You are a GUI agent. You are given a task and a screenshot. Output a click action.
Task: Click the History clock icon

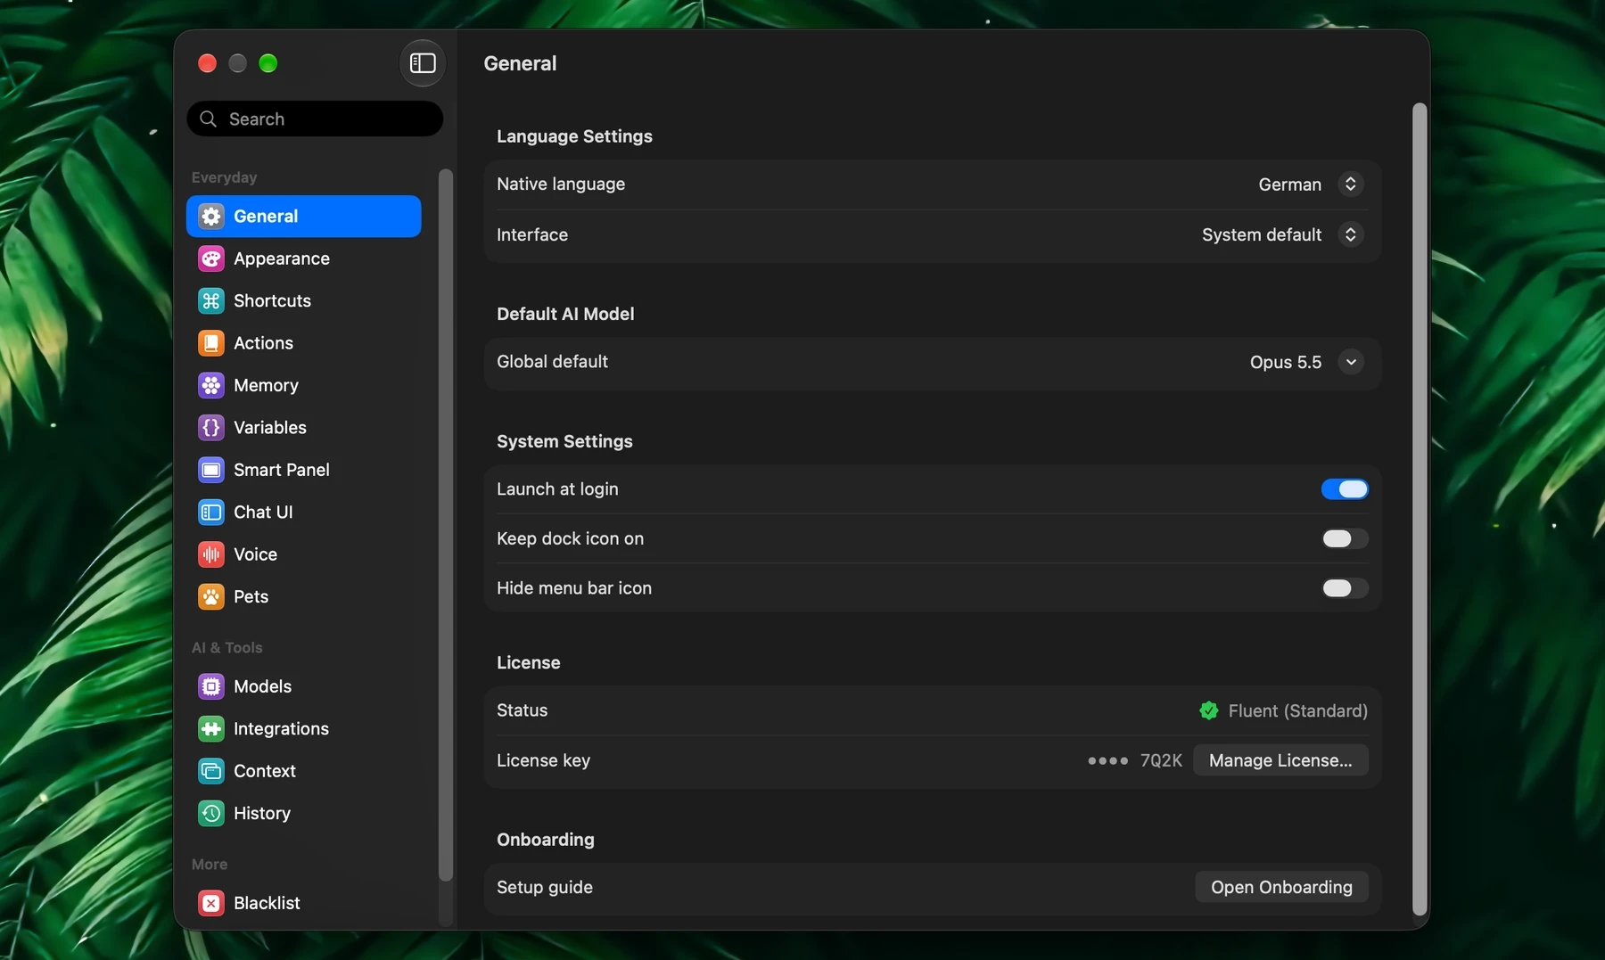[211, 813]
